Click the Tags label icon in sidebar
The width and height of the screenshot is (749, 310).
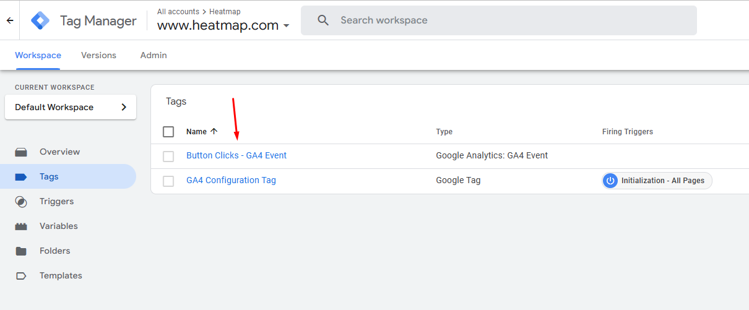coord(21,177)
